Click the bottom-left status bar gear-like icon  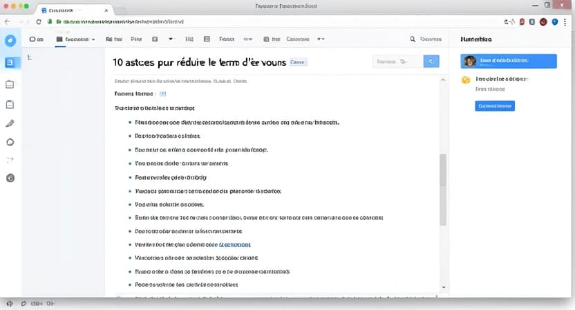(10, 303)
